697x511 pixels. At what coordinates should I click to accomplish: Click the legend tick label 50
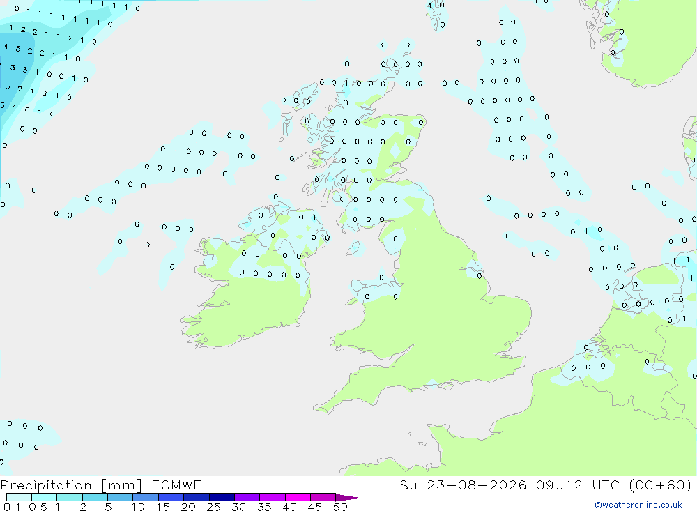click(x=341, y=507)
